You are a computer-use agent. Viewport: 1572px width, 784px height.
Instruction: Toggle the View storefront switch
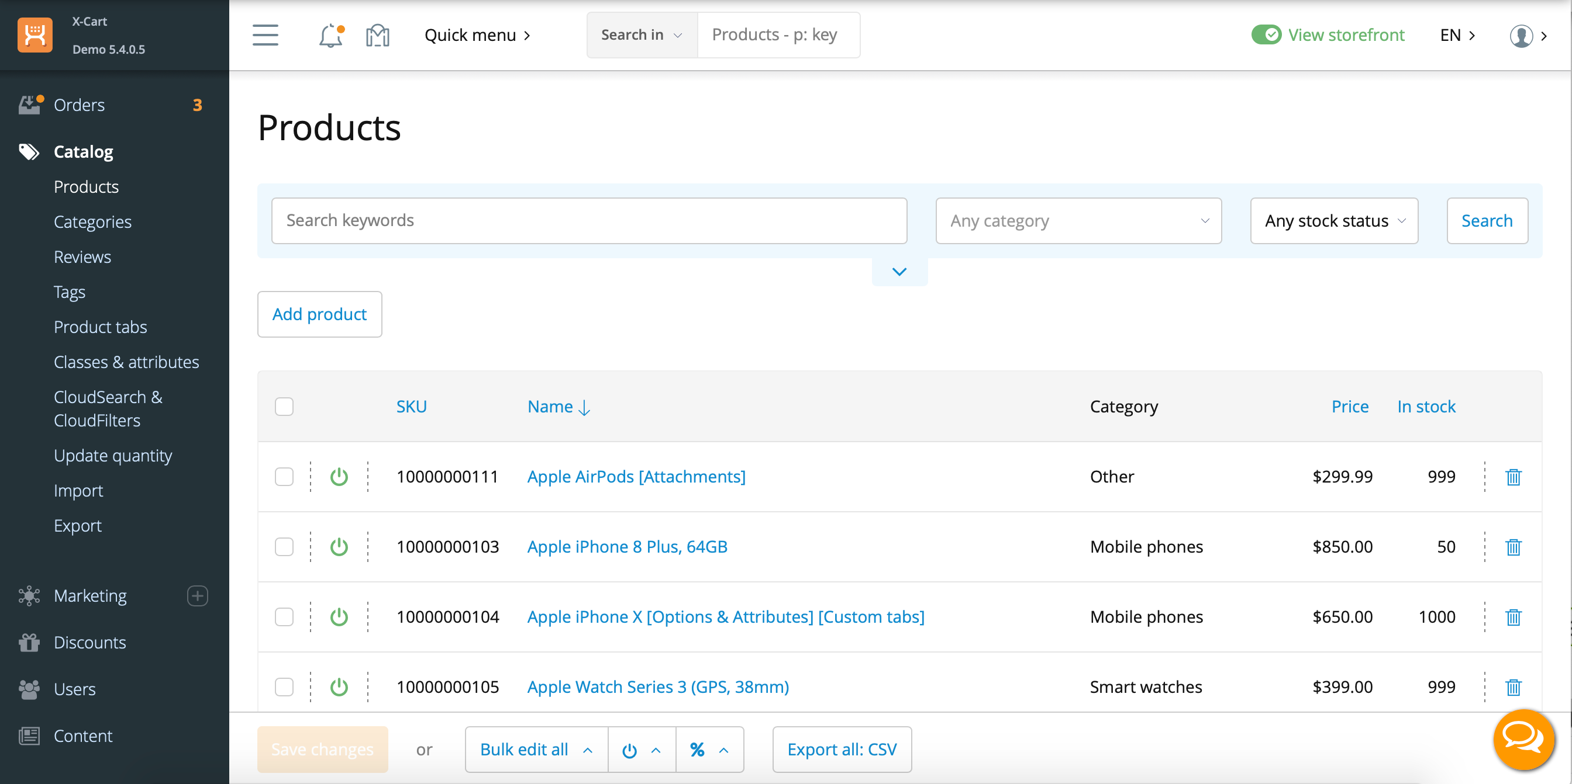pos(1266,34)
